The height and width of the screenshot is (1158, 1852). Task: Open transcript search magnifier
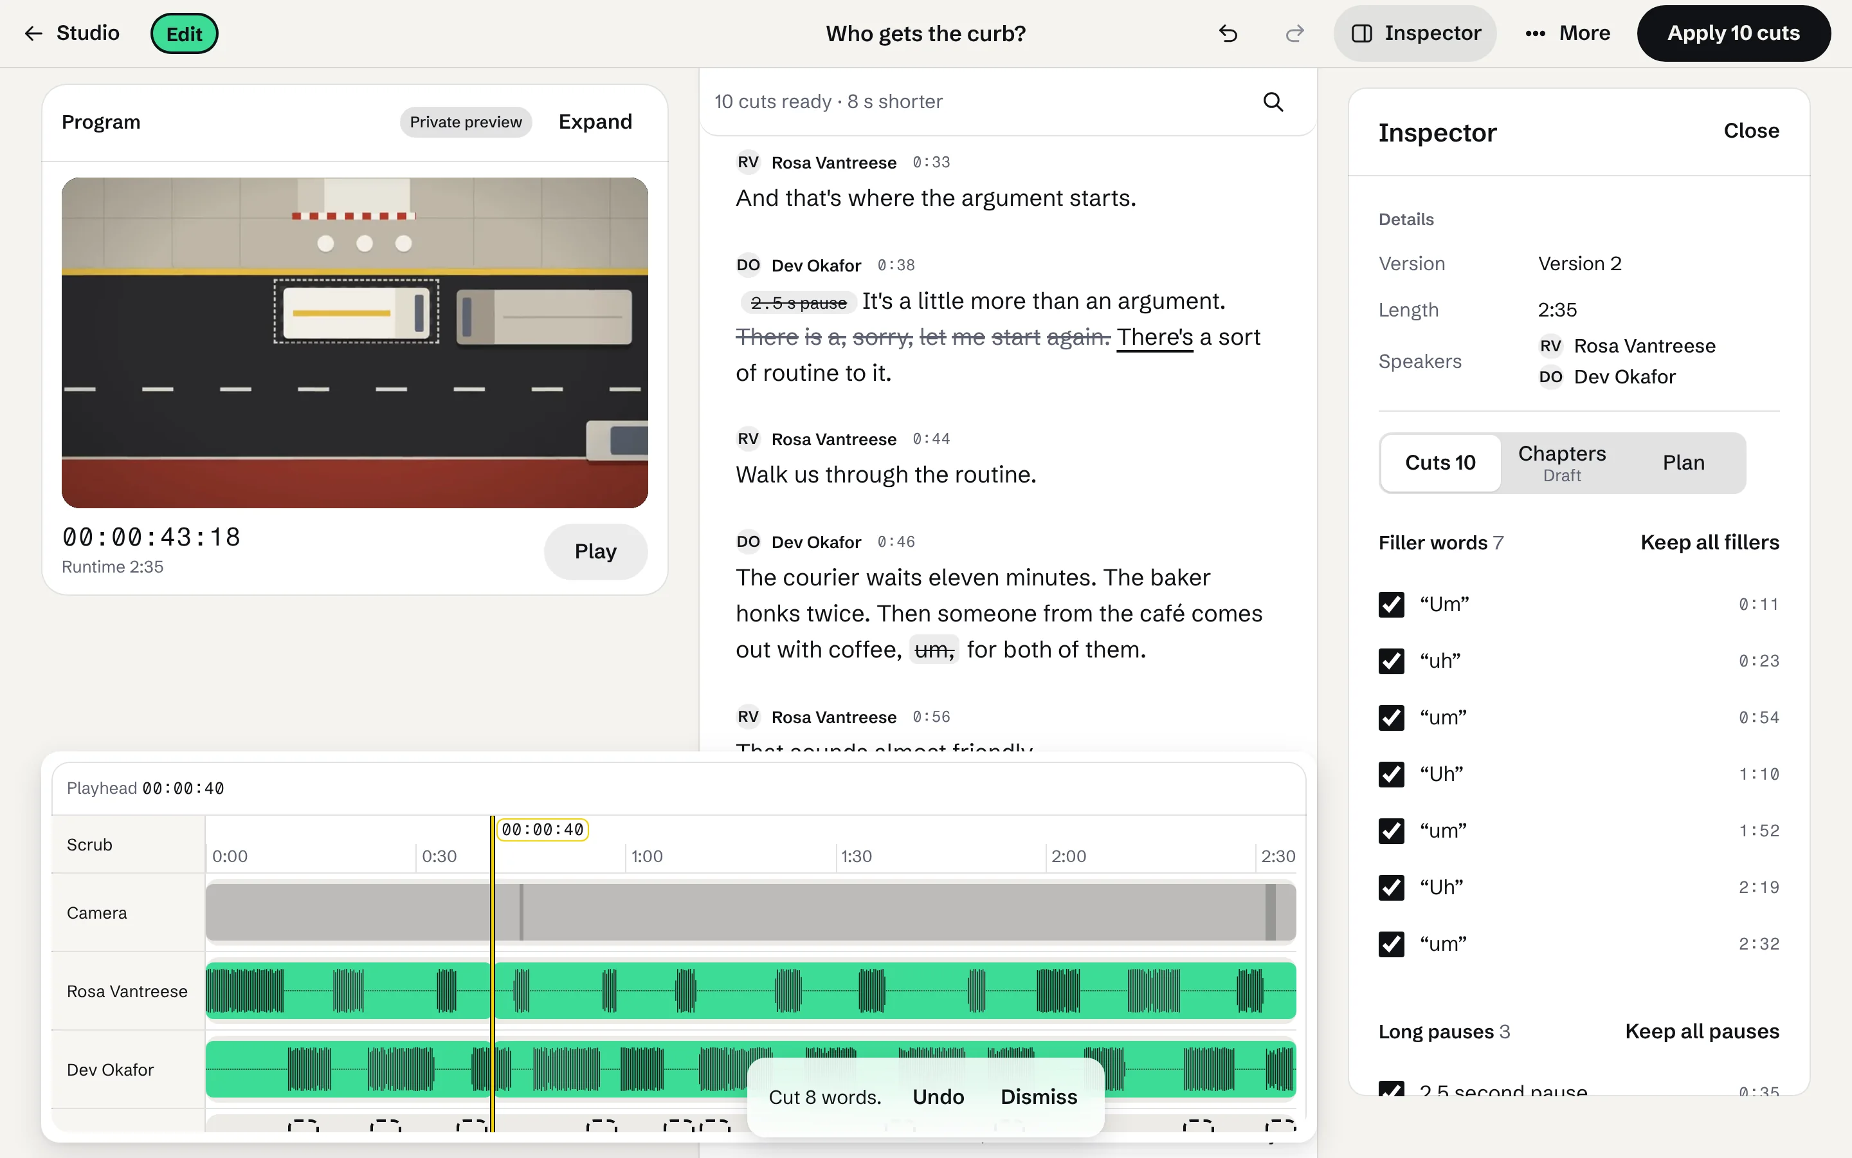(1273, 102)
